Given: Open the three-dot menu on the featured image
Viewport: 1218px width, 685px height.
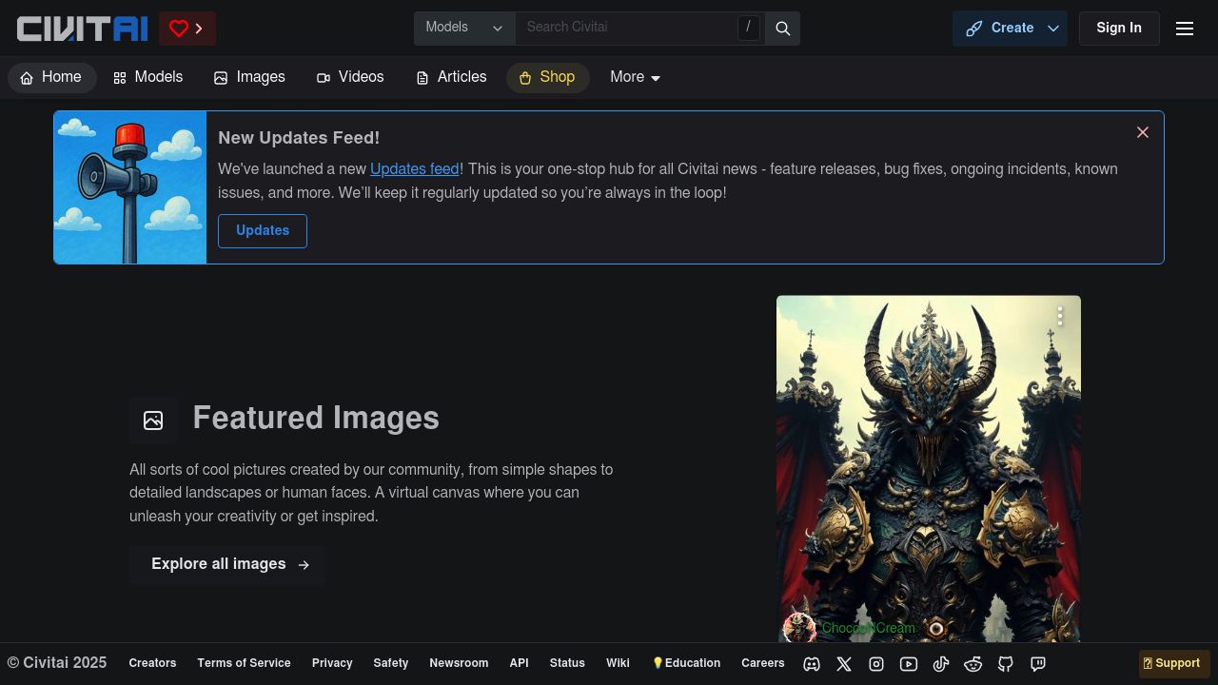Looking at the screenshot, I should [x=1060, y=317].
